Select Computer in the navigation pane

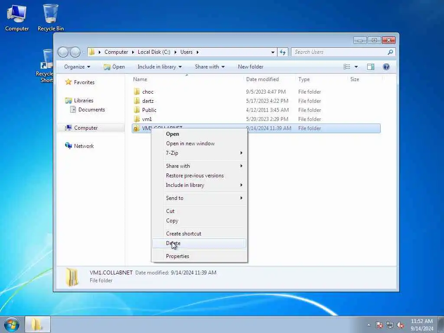[x=91, y=128]
